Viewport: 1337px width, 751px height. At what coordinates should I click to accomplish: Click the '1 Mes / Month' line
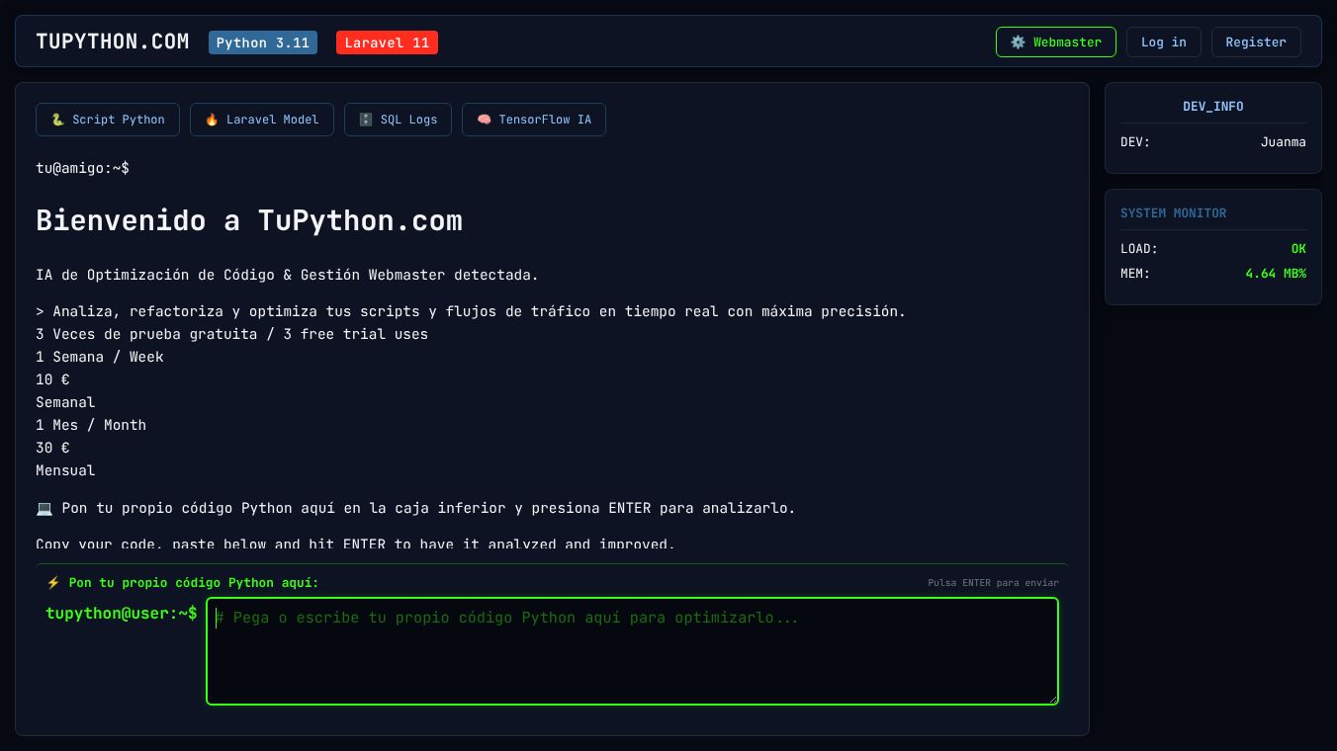pos(91,425)
